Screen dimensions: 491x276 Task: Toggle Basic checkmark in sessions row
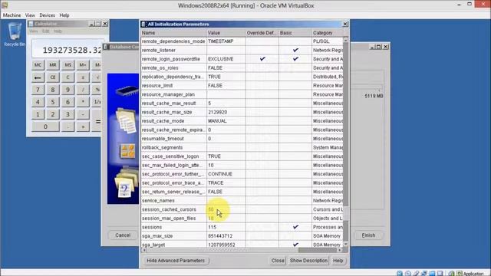[295, 227]
